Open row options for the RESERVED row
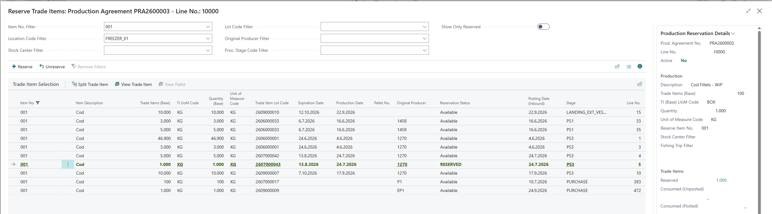Screen dimensions: 772x214 (68, 164)
